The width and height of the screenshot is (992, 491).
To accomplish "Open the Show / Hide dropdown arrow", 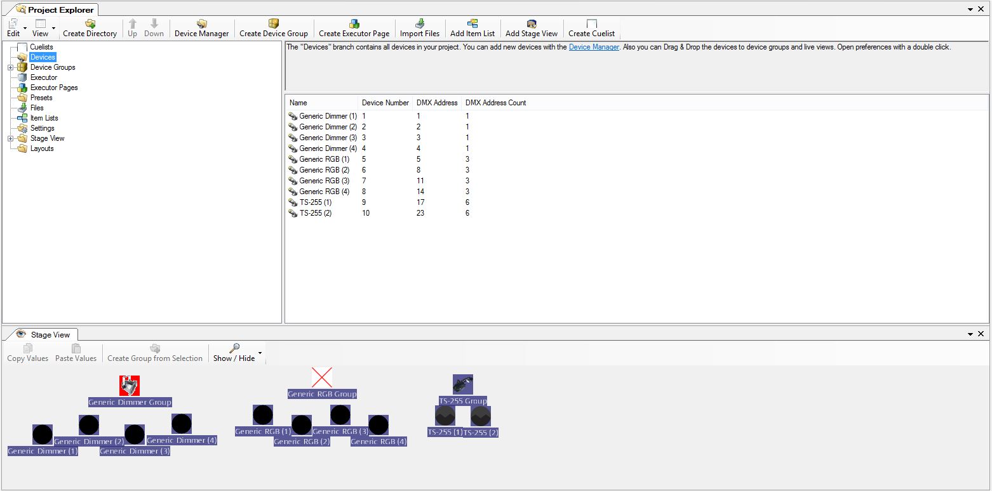I will point(260,353).
